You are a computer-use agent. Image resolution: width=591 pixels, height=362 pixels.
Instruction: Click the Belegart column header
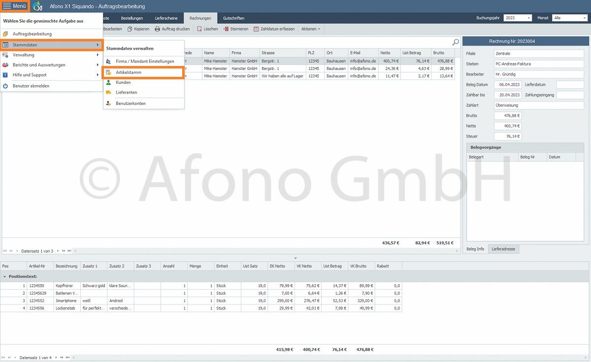tap(492, 157)
